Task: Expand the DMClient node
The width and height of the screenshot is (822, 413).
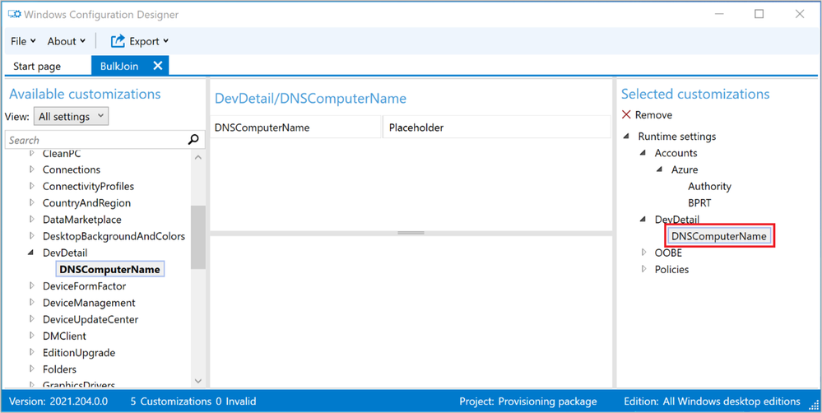Action: coord(32,336)
